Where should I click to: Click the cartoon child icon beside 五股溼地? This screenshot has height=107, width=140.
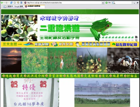click(x=78, y=44)
